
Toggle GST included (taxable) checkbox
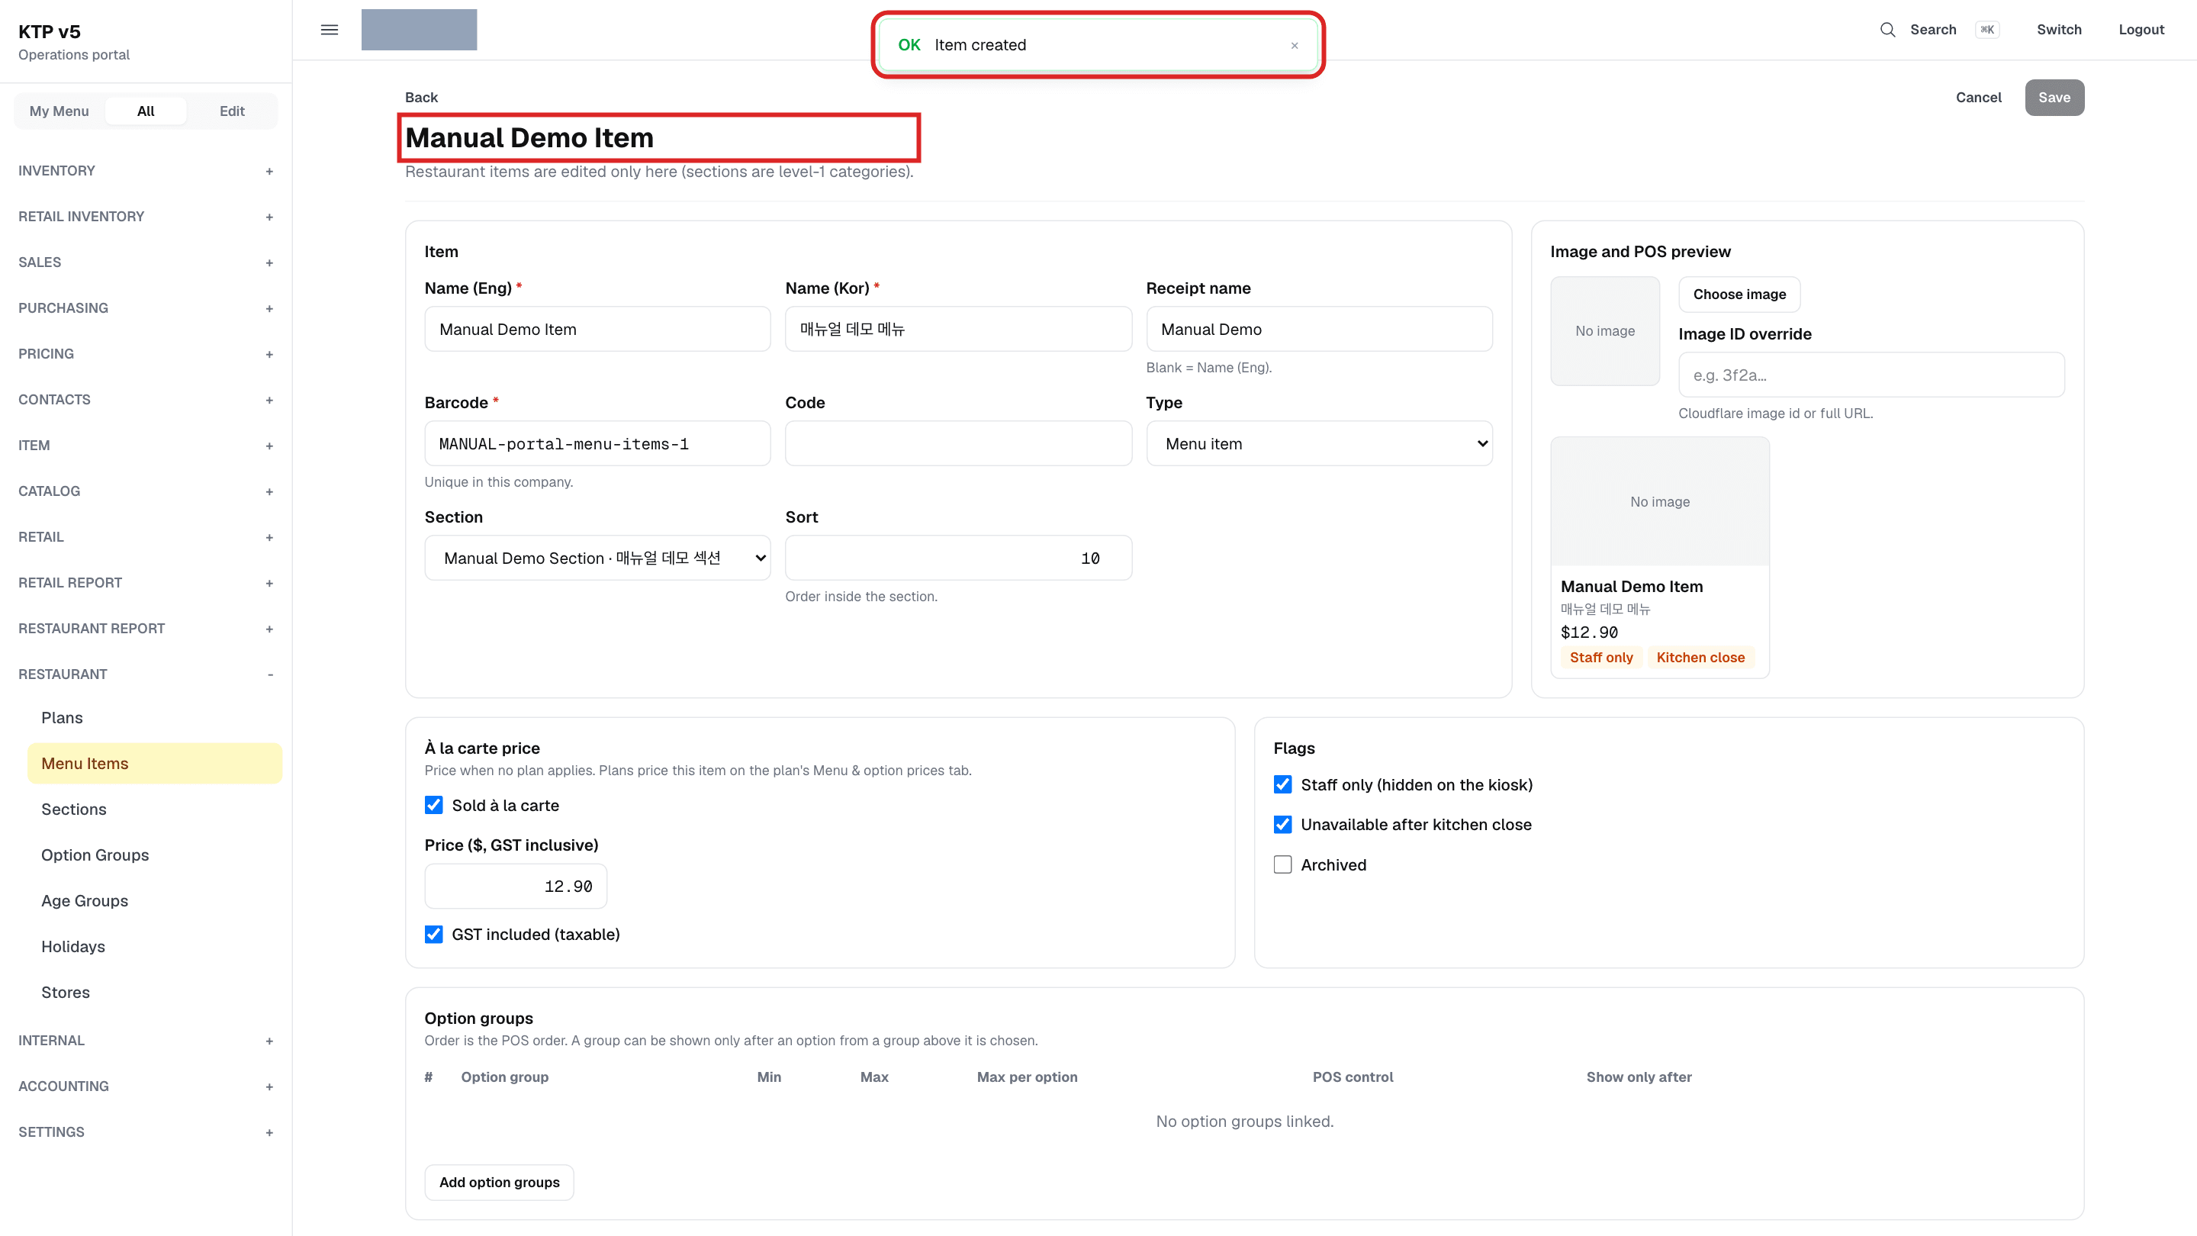(433, 934)
